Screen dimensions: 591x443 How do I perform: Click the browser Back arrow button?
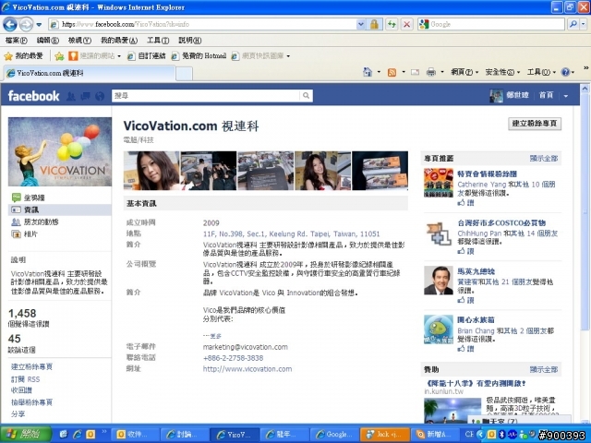point(10,25)
